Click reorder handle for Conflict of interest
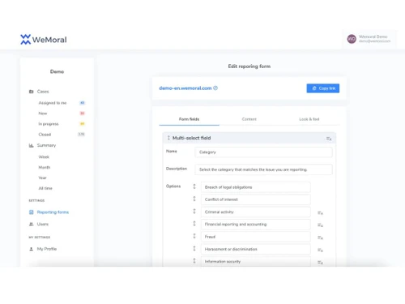Screen dimensions: 405x304 coord(194,199)
